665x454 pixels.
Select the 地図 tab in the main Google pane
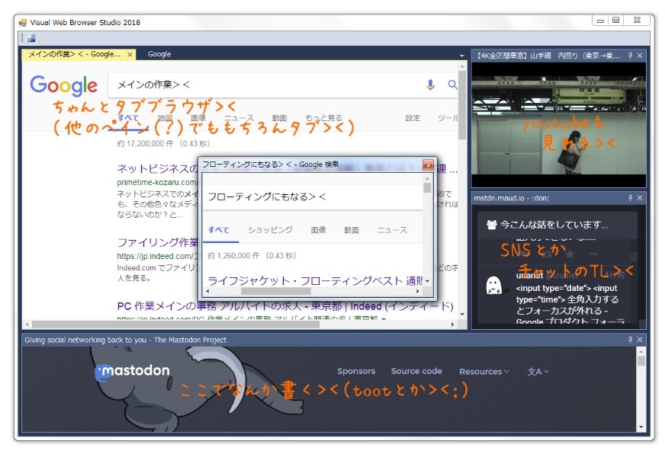click(x=165, y=118)
